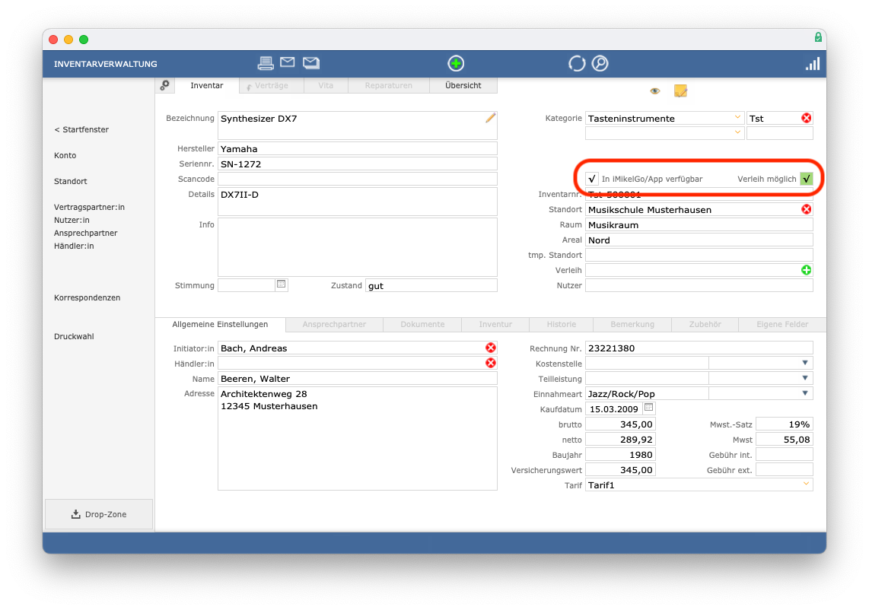
Task: Switch to the Übersicht tab
Action: 463,85
